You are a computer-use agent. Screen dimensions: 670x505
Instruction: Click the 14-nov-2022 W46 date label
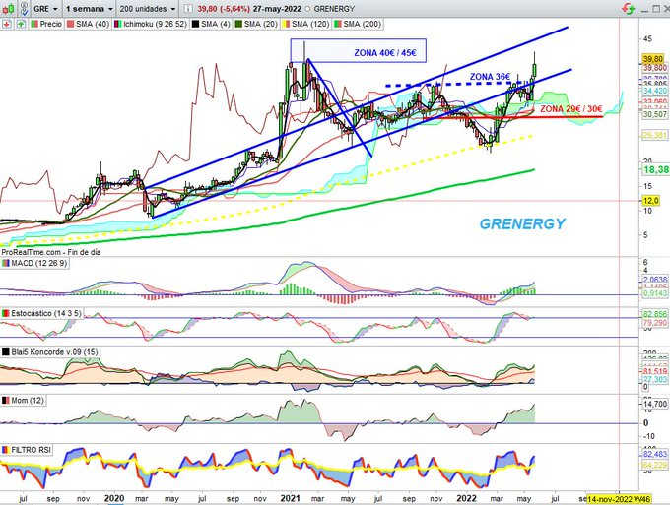click(619, 499)
